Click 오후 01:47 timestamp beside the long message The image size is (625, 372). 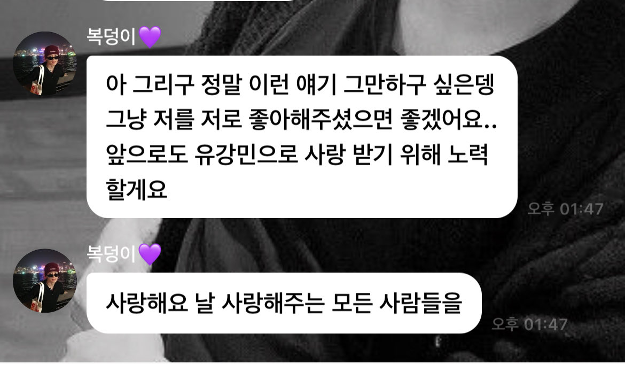point(565,208)
